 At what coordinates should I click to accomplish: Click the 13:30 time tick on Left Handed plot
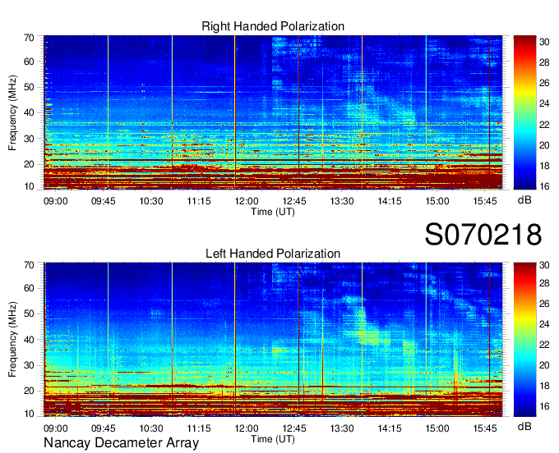click(342, 428)
